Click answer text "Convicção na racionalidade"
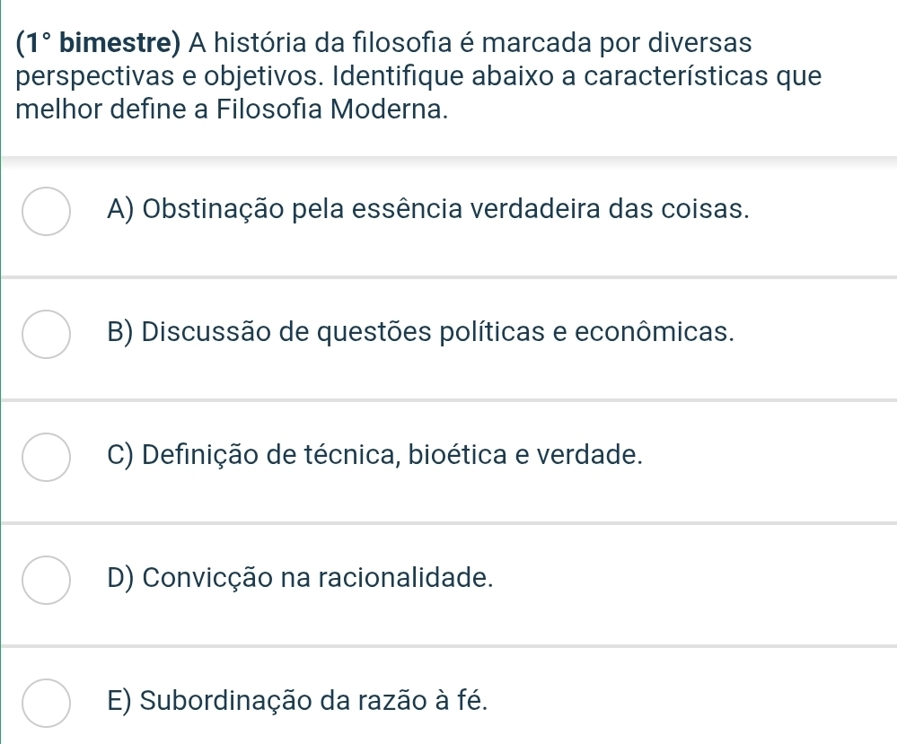The image size is (897, 744). pyautogui.click(x=318, y=576)
